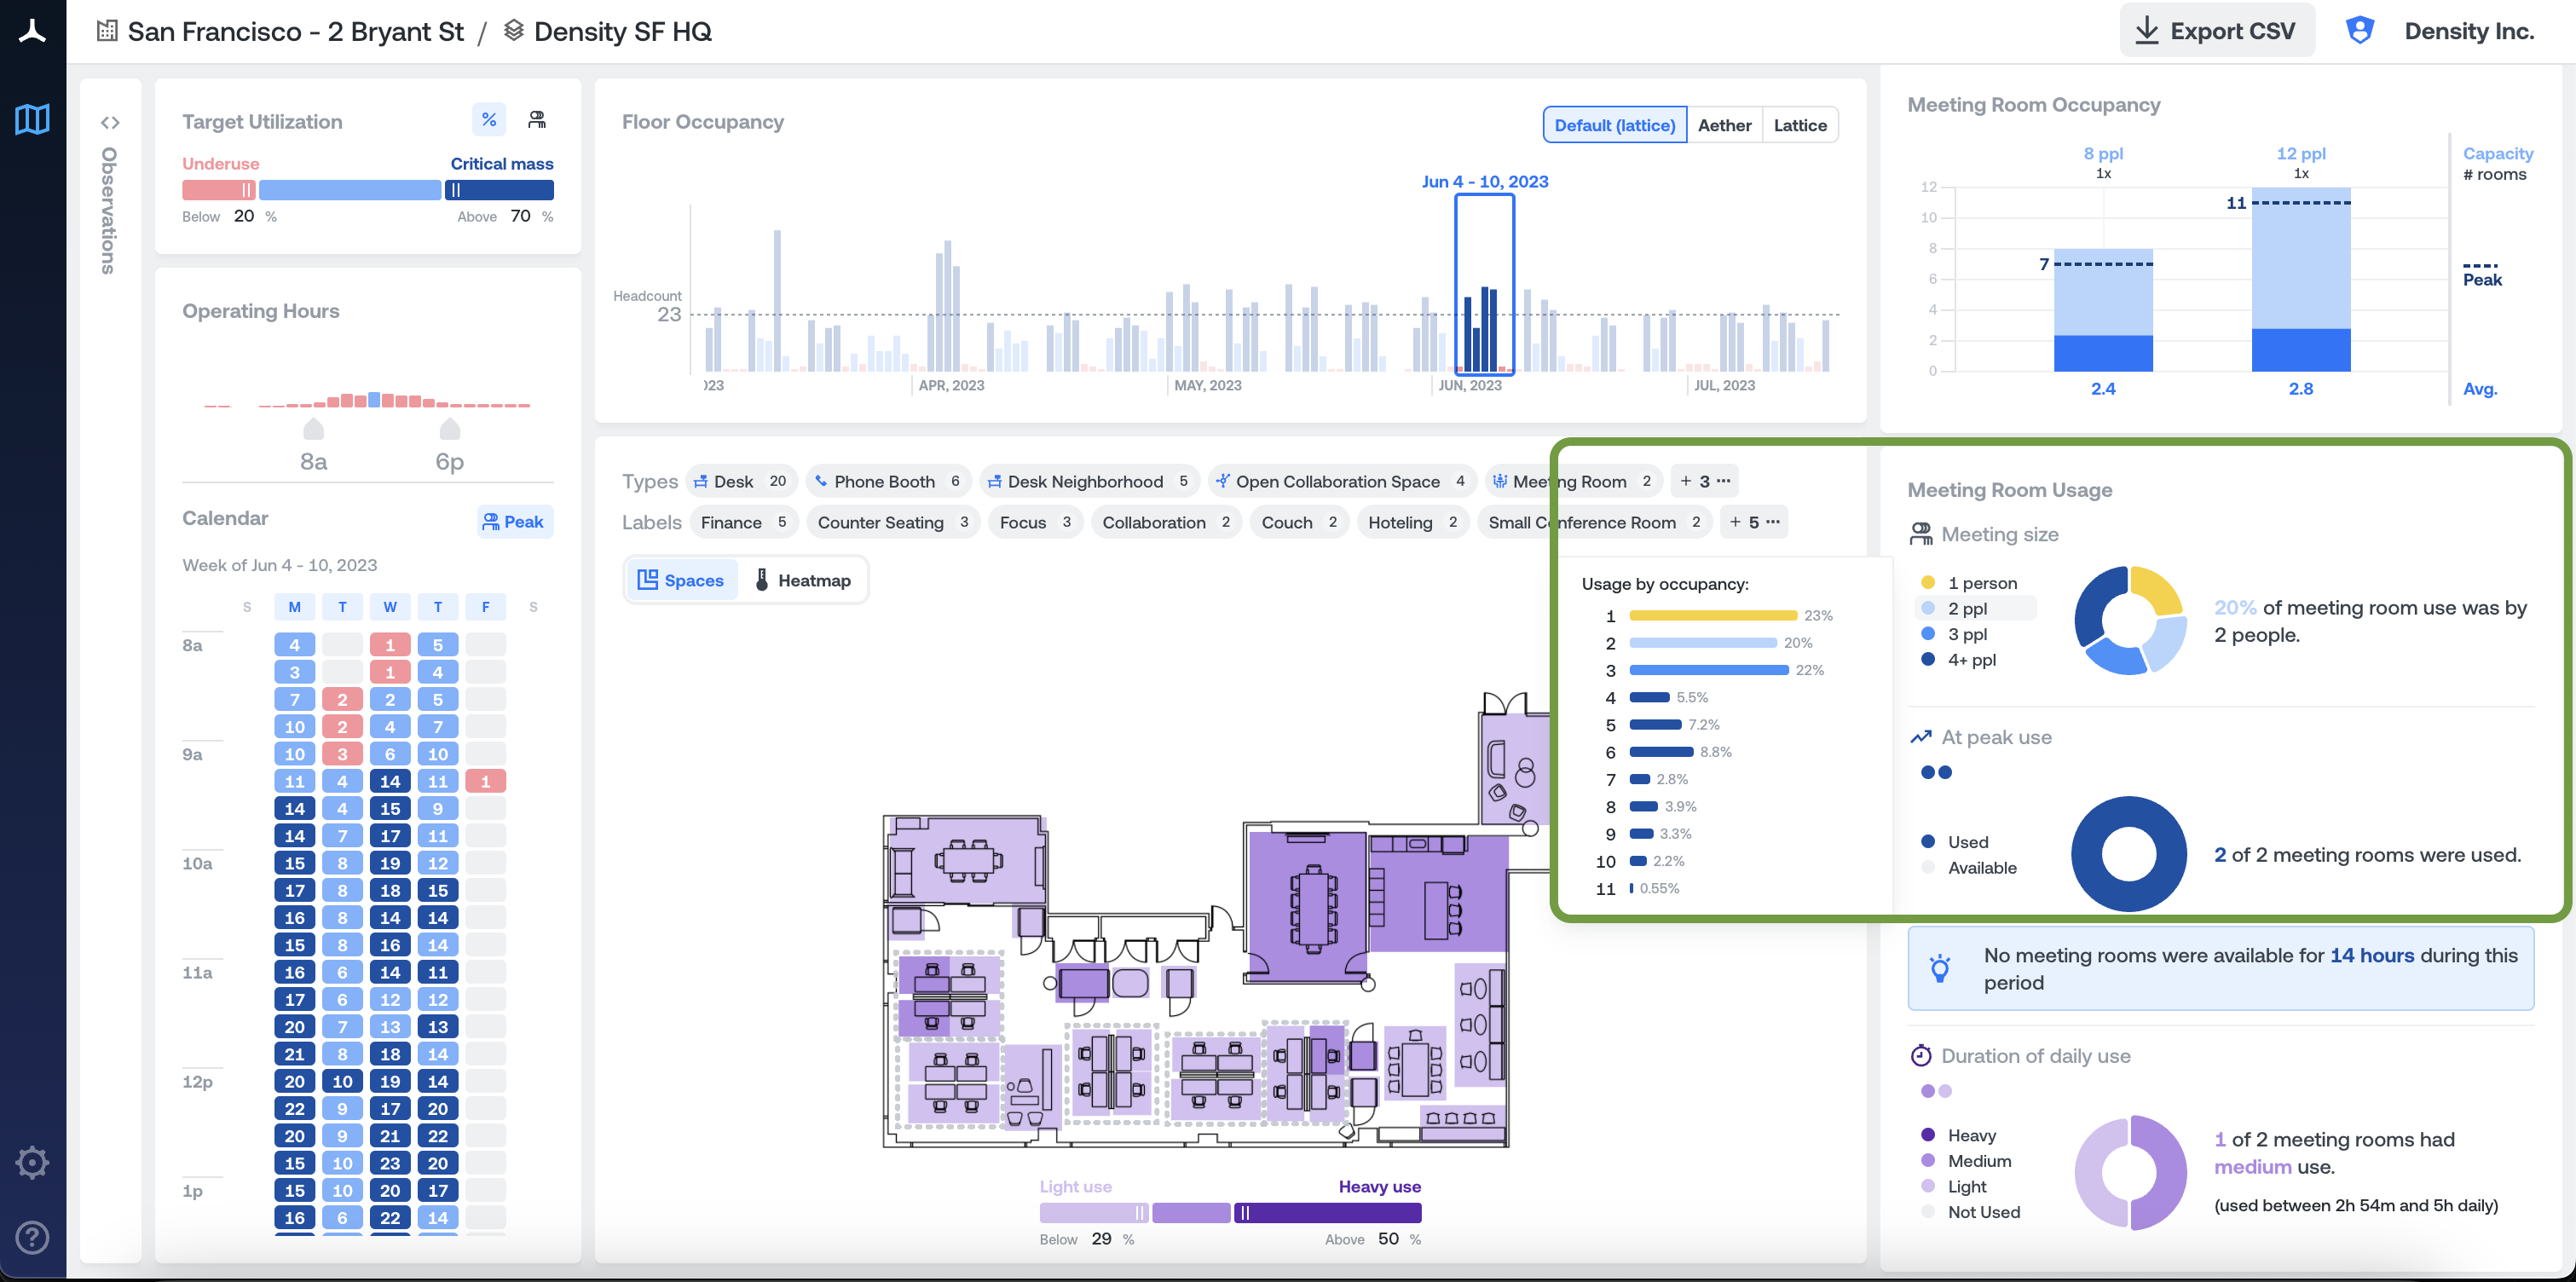The image size is (2576, 1282).
Task: Switch Target Utilization to percent mode
Action: [489, 120]
